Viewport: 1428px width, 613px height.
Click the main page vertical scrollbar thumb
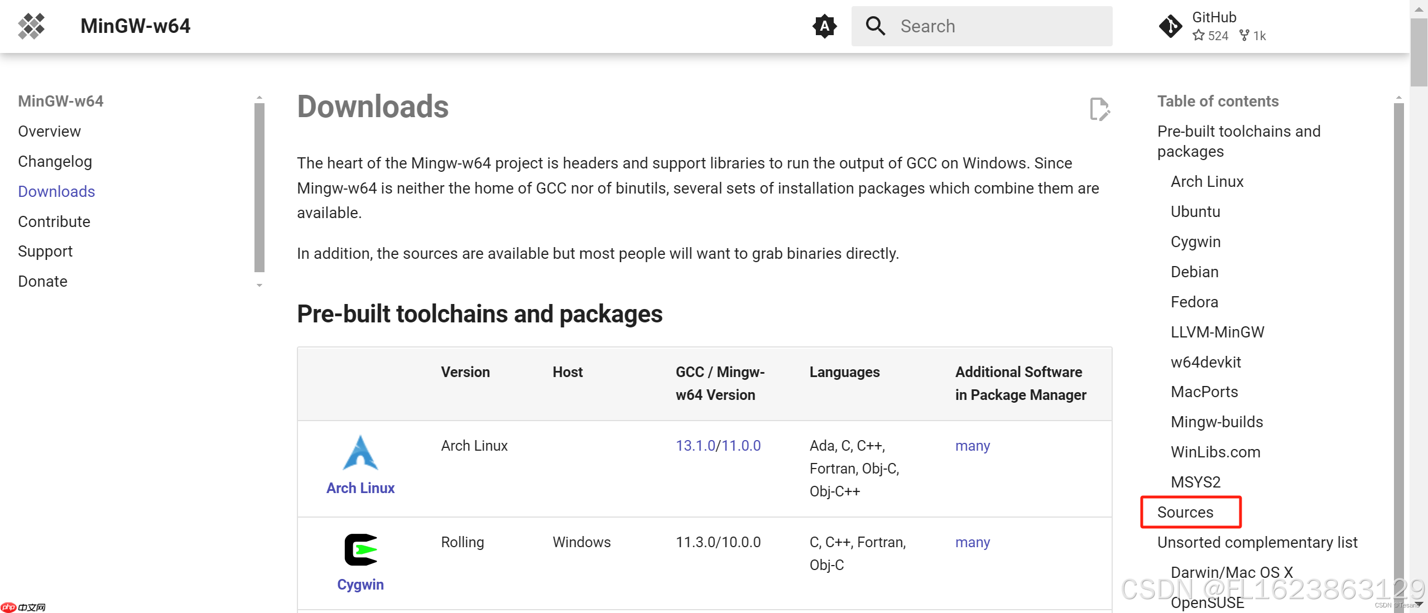pyautogui.click(x=1419, y=53)
